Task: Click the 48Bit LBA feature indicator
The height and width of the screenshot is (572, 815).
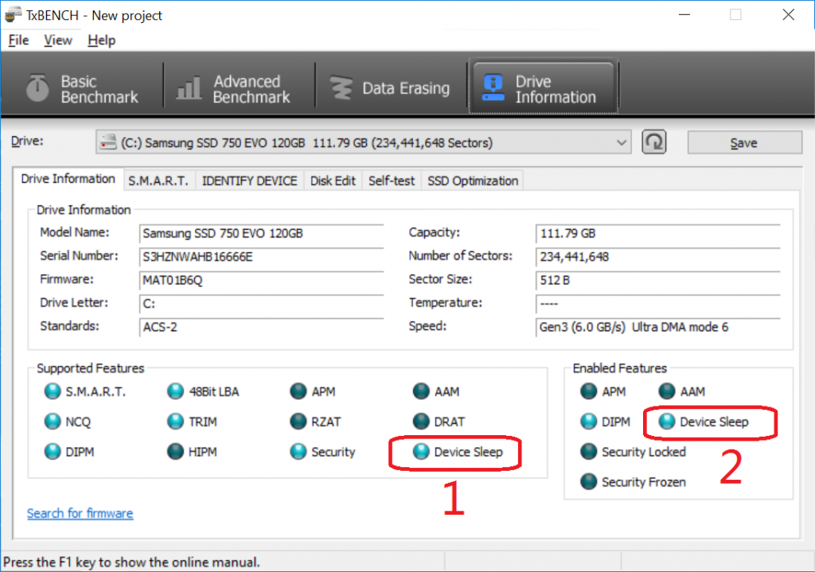Action: point(176,391)
